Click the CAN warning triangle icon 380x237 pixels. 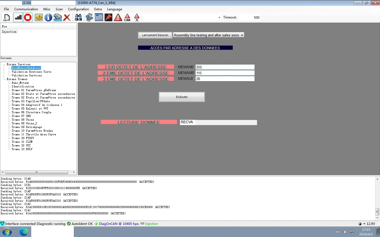coord(127,18)
